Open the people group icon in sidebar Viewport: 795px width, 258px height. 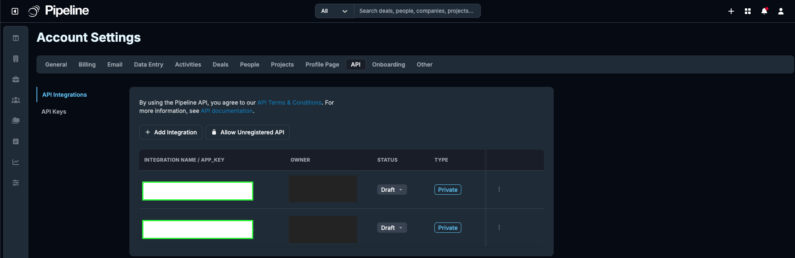click(16, 100)
